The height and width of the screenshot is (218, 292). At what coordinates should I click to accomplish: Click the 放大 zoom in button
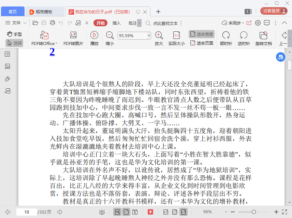pos(159,38)
